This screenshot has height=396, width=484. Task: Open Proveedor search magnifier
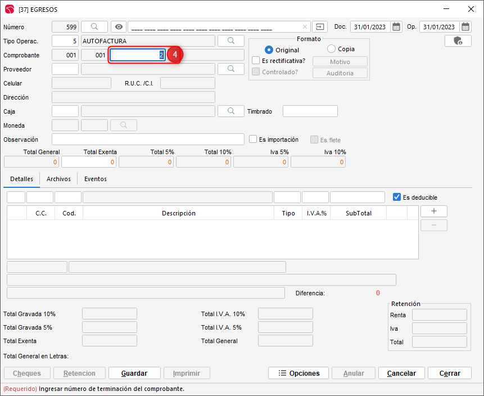(230, 69)
